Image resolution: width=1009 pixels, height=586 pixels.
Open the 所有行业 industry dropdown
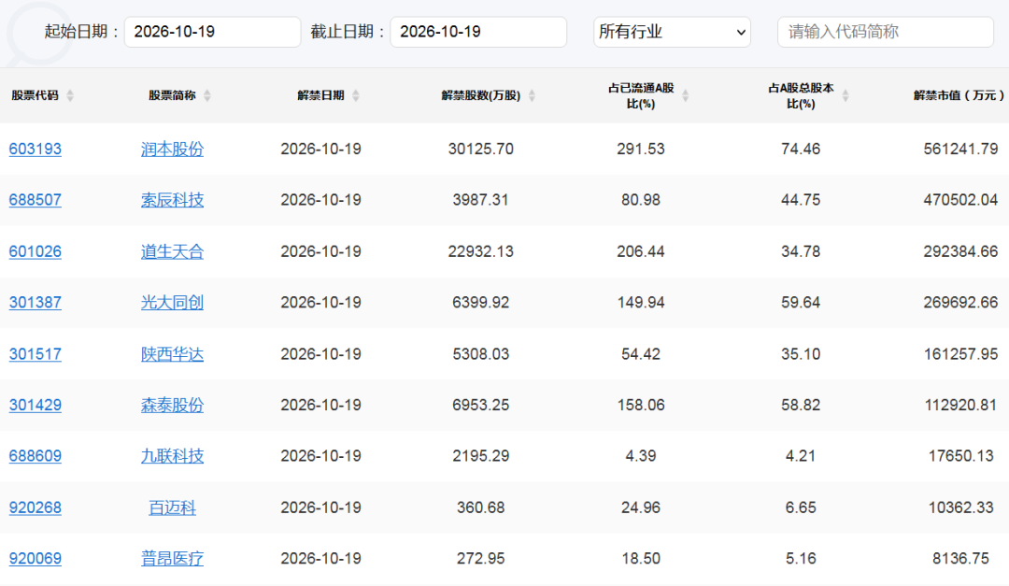pos(672,32)
